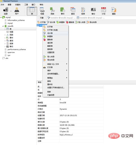
Task: Open the 查看 (View) menu
Action: [x=10, y=4]
